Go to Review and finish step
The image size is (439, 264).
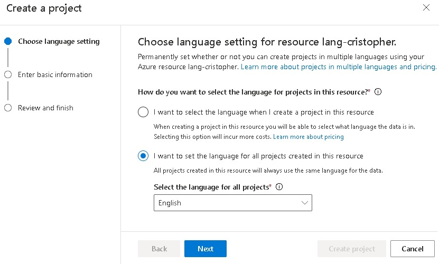[45, 108]
